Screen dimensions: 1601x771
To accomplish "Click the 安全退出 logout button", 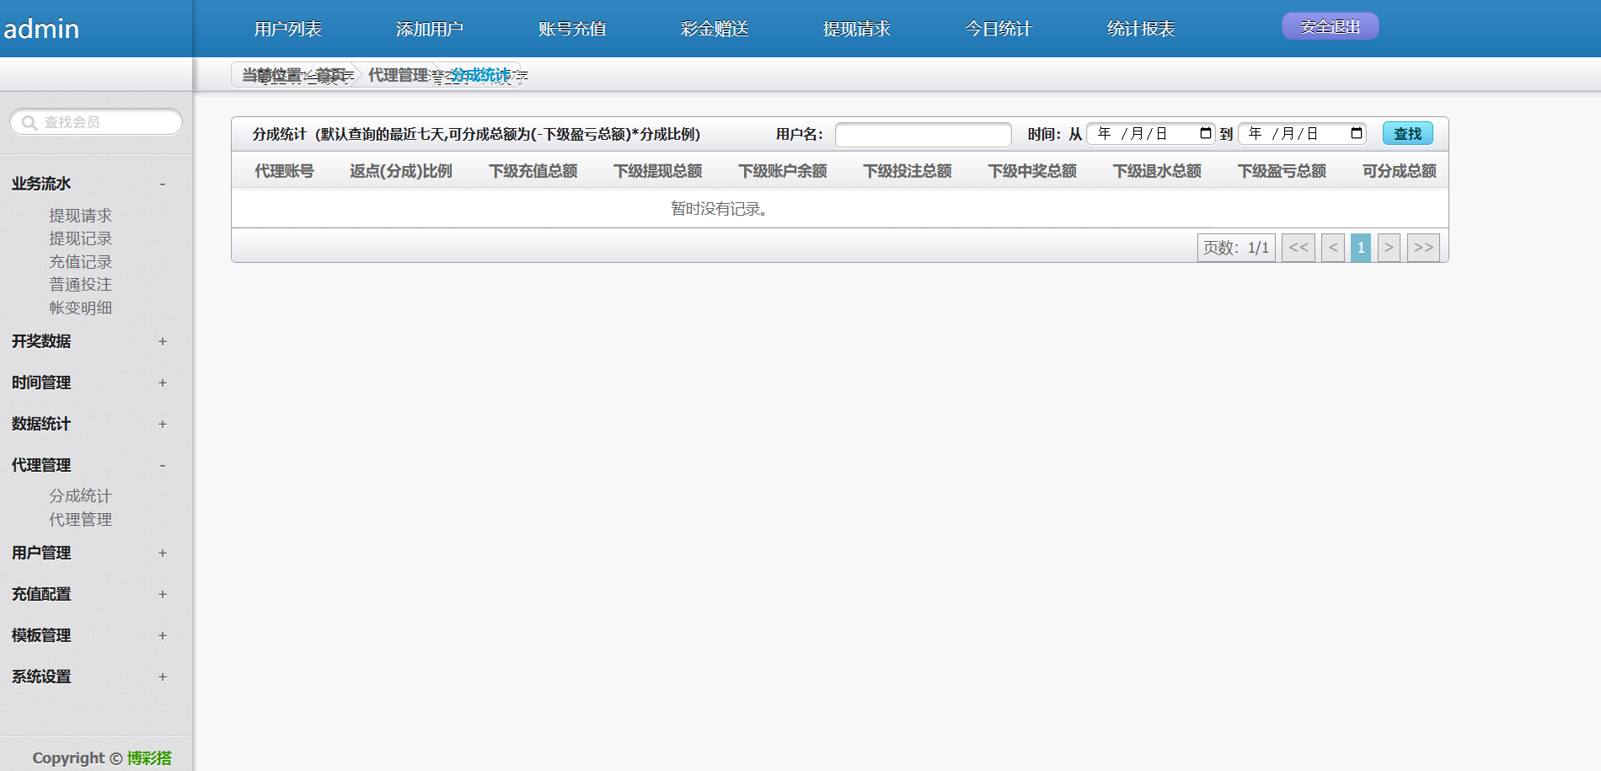I will 1330,27.
